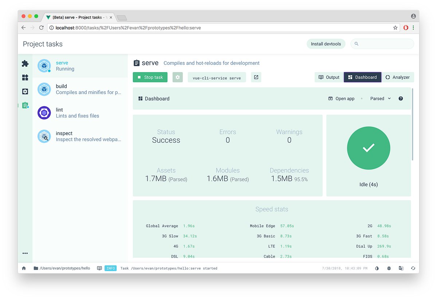Open task parameters gear button
The width and height of the screenshot is (437, 299).
click(177, 77)
